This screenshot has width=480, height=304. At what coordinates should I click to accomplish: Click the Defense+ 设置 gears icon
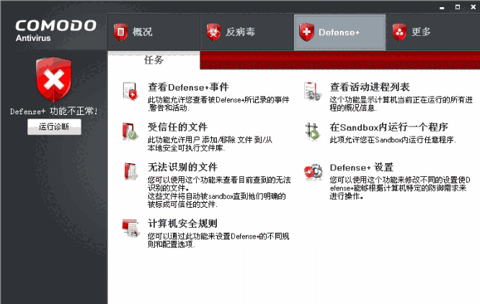point(314,172)
